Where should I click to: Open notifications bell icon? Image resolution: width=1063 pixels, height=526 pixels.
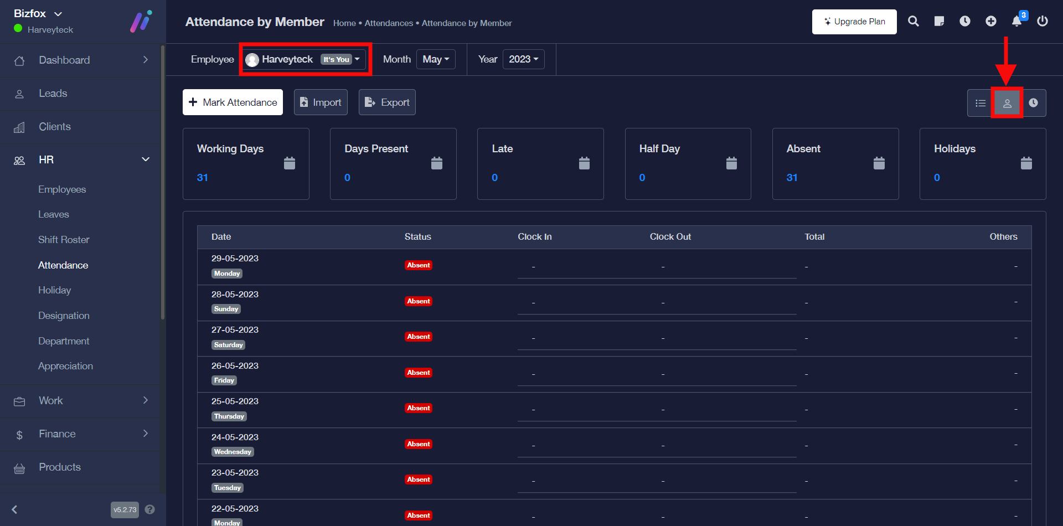pyautogui.click(x=1016, y=22)
